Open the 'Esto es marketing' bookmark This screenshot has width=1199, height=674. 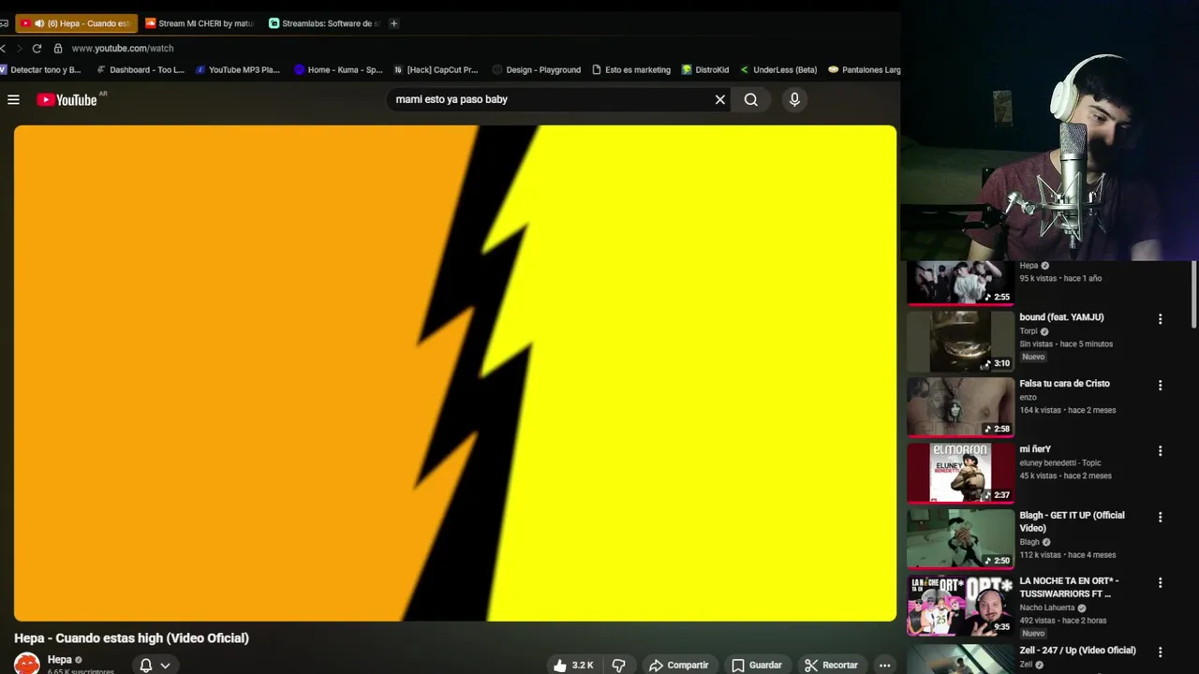click(631, 69)
